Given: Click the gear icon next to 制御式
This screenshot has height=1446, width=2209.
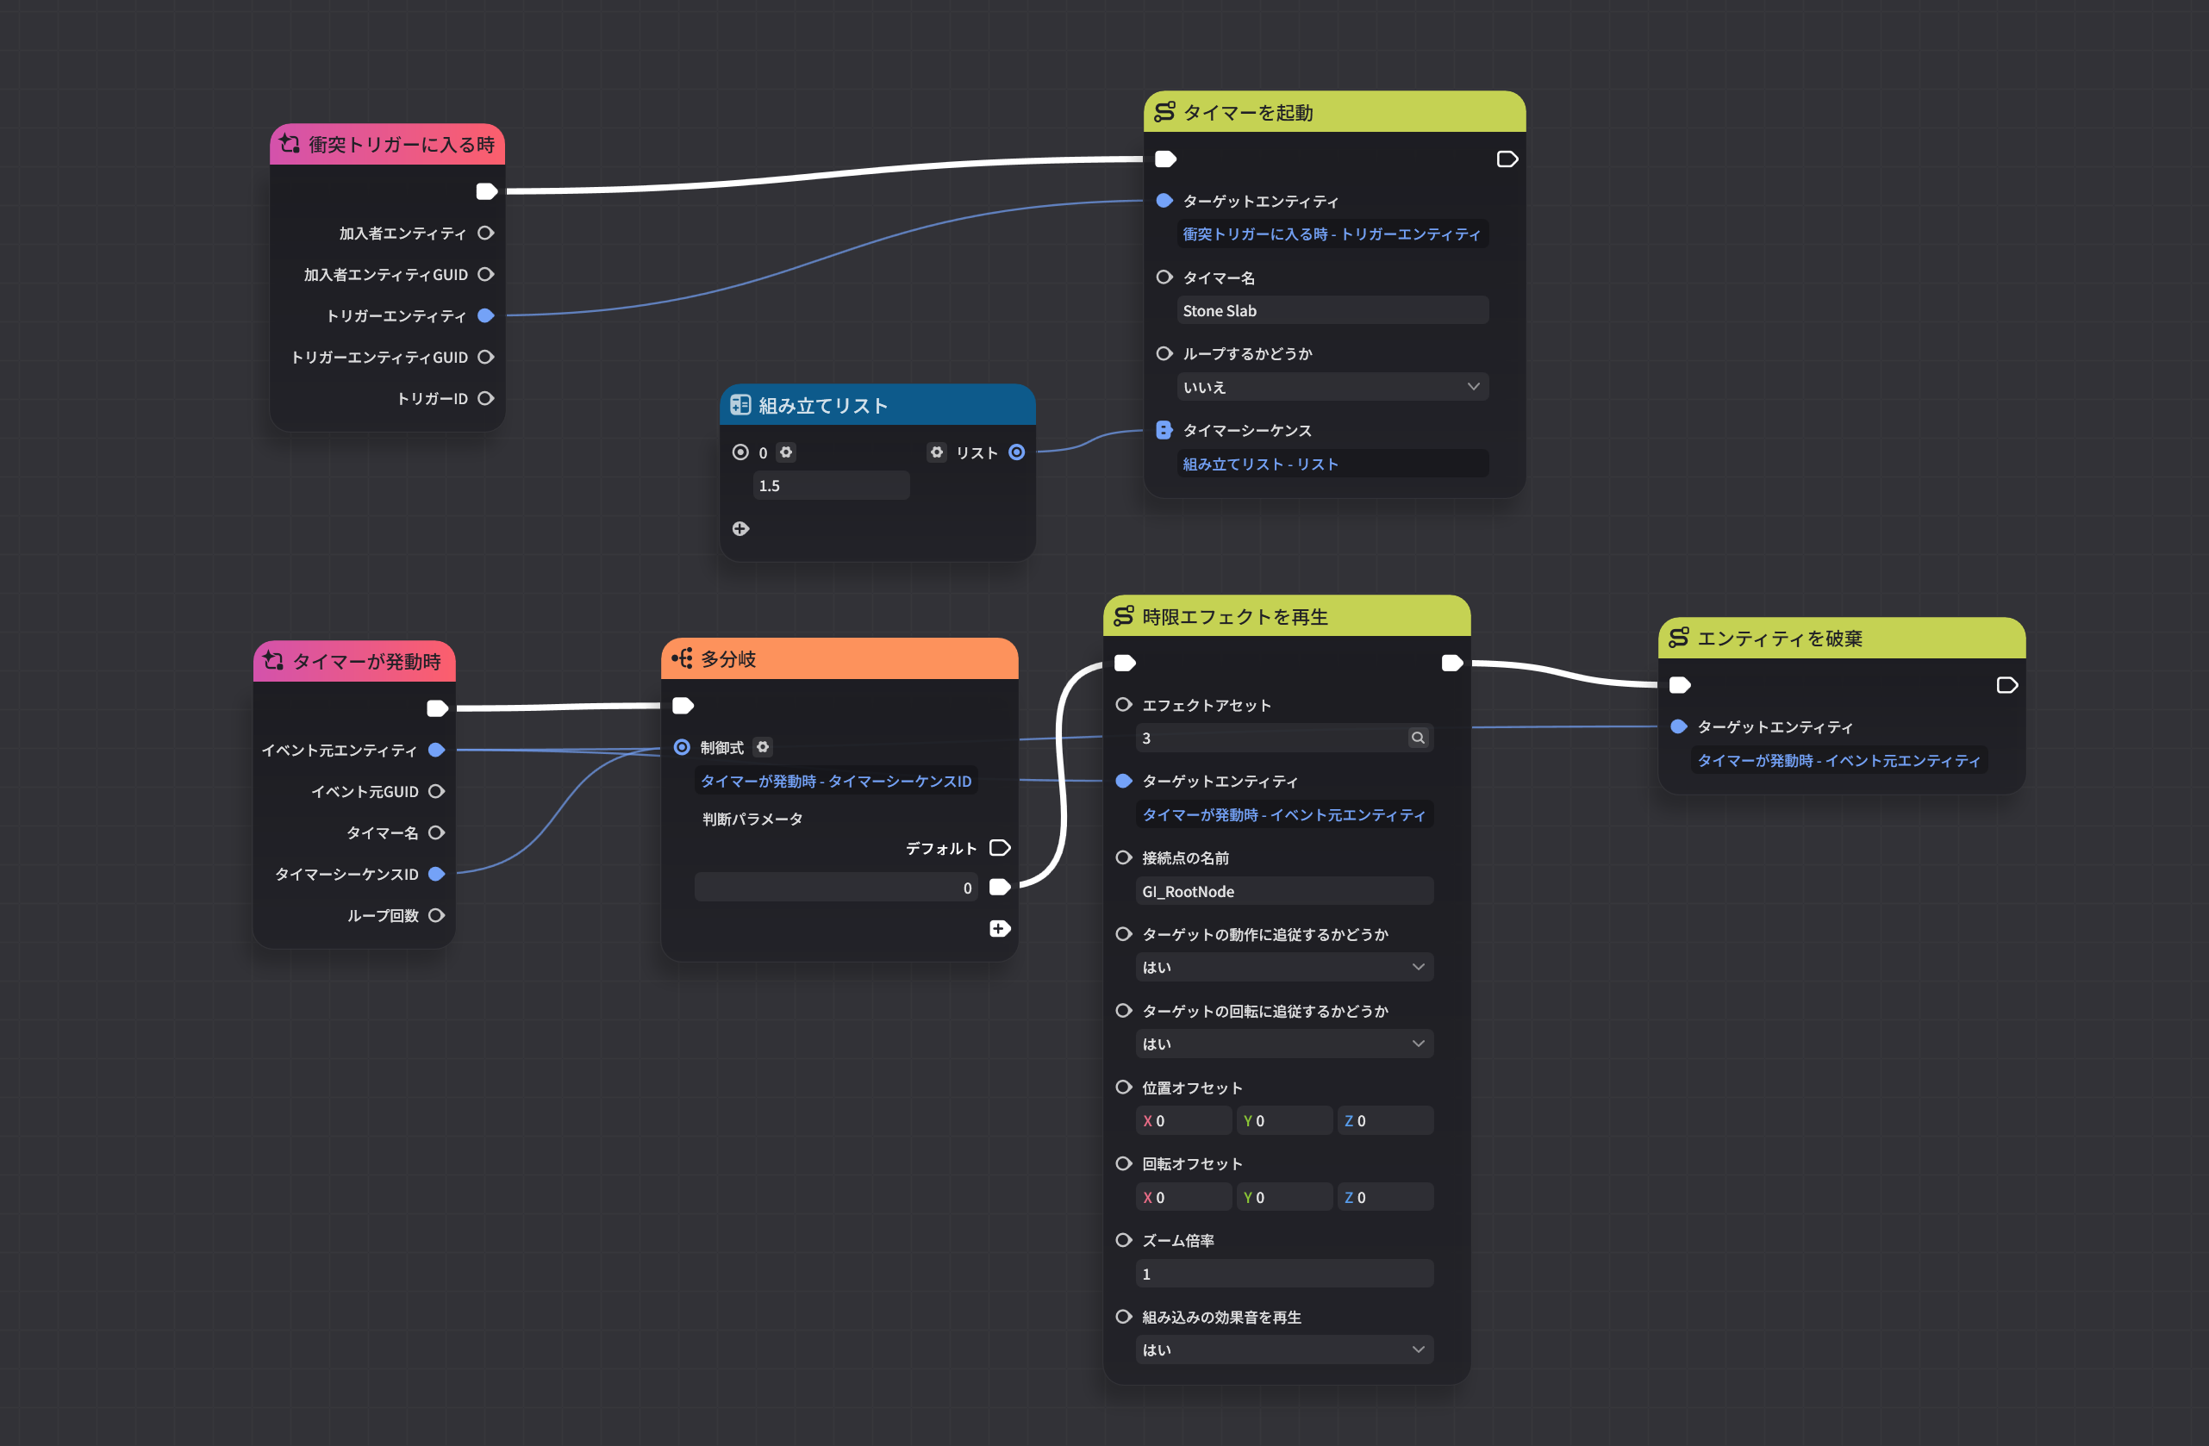Looking at the screenshot, I should (x=763, y=747).
